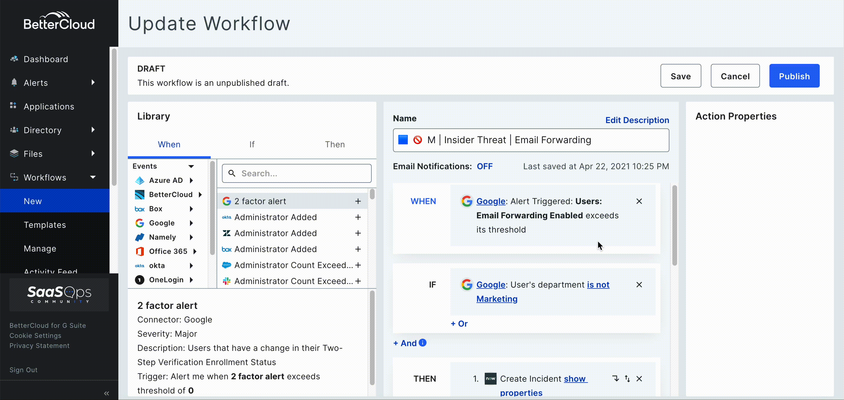Screen dimensions: 844x400
Task: Click the Alerts bell icon
Action: pyautogui.click(x=14, y=83)
